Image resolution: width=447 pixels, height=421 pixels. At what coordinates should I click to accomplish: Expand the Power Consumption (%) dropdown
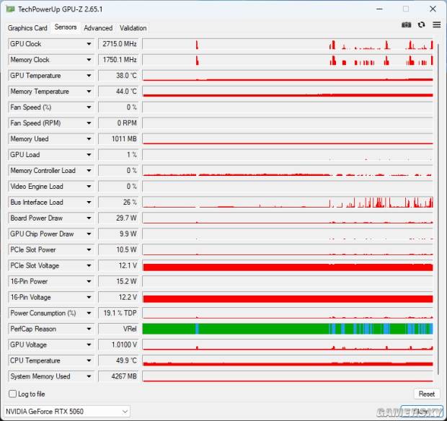89,313
